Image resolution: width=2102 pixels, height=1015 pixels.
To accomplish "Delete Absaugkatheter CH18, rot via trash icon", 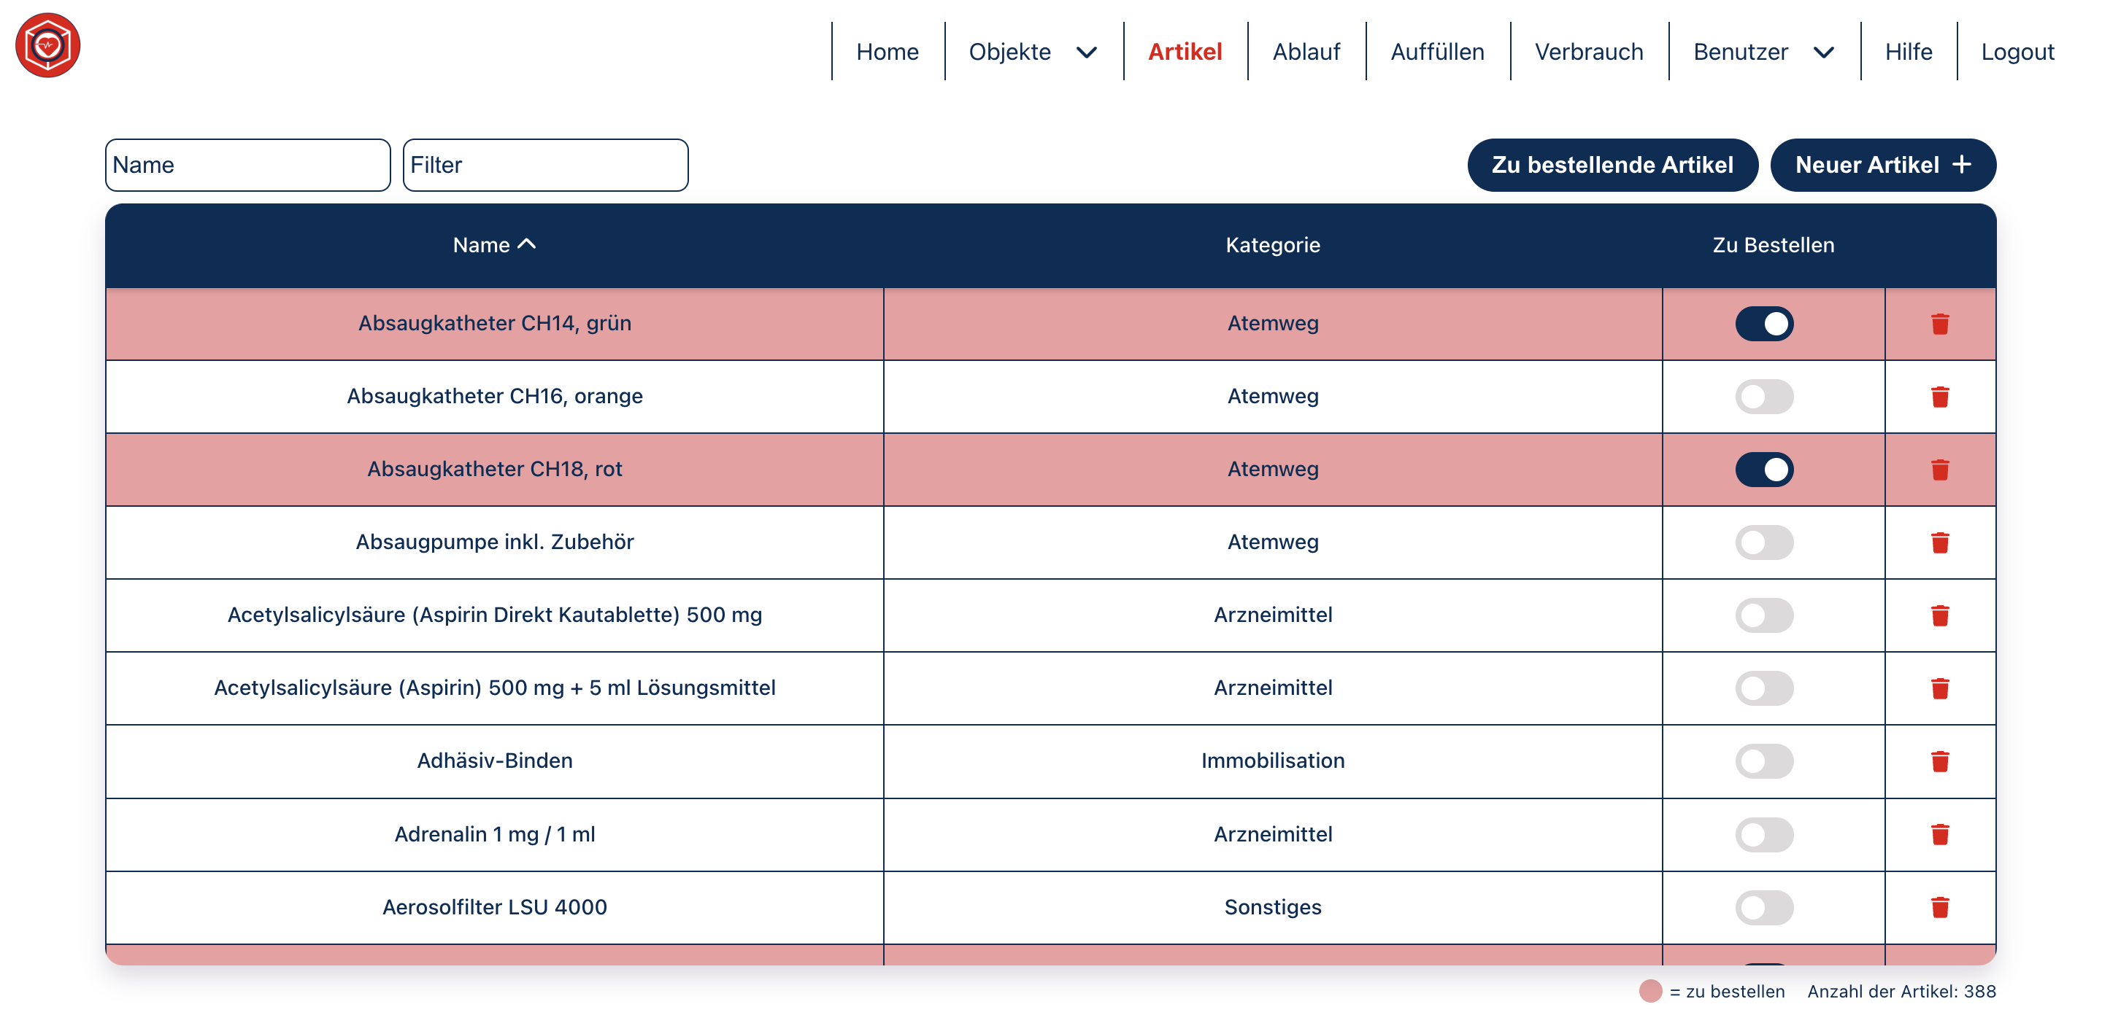I will pos(1940,470).
